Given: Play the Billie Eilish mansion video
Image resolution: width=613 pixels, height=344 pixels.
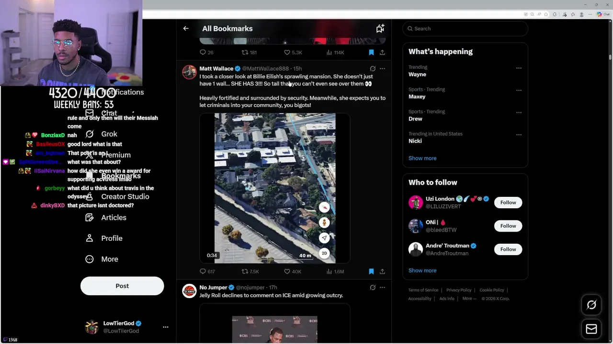Looking at the screenshot, I should [275, 188].
